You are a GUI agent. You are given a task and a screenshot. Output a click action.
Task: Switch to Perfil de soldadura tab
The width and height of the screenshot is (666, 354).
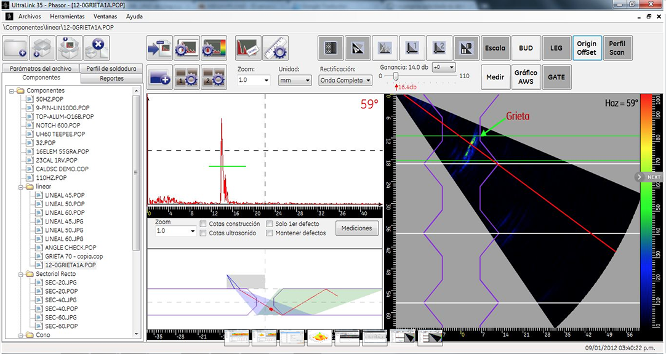(111, 68)
